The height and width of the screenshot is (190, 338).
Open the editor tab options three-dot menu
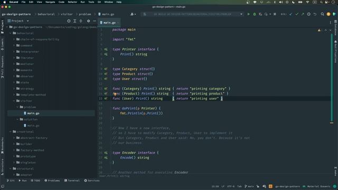click(330, 22)
